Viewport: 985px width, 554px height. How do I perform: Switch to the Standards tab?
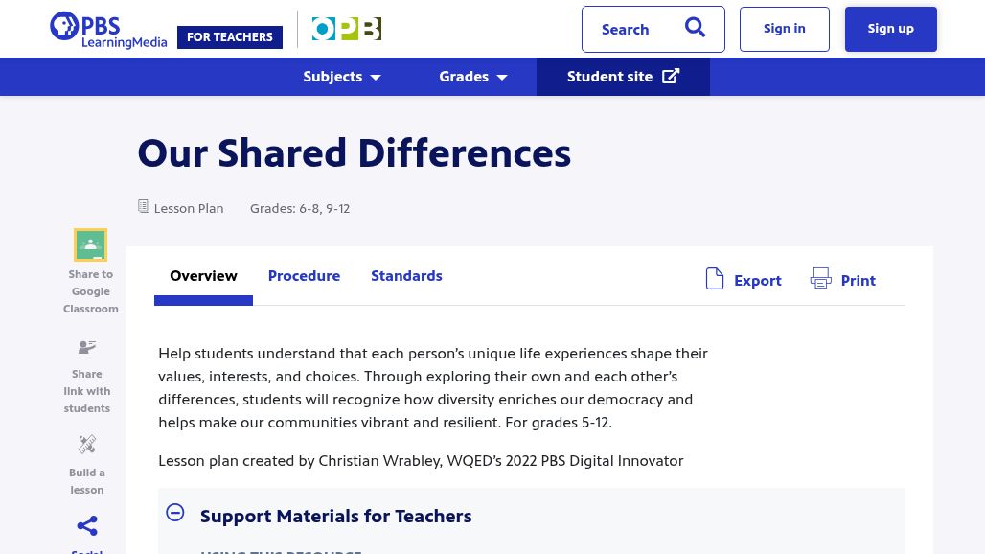(406, 276)
